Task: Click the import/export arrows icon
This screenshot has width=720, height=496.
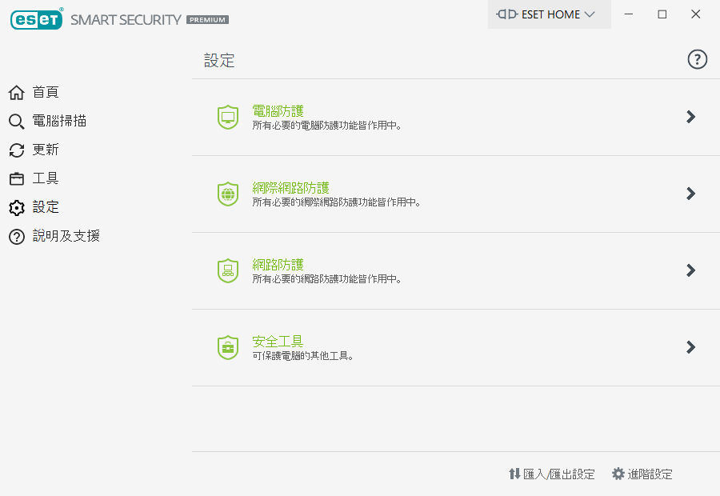Action: [x=514, y=474]
